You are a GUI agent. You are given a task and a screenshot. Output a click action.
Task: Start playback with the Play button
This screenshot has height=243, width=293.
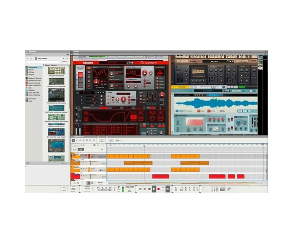point(154,189)
